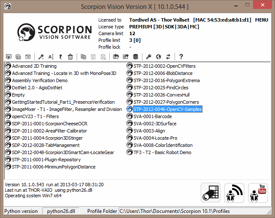Image resolution: width=275 pixels, height=218 pixels.
Task: Click the copy documents toolbar icon
Action: click(x=83, y=57)
